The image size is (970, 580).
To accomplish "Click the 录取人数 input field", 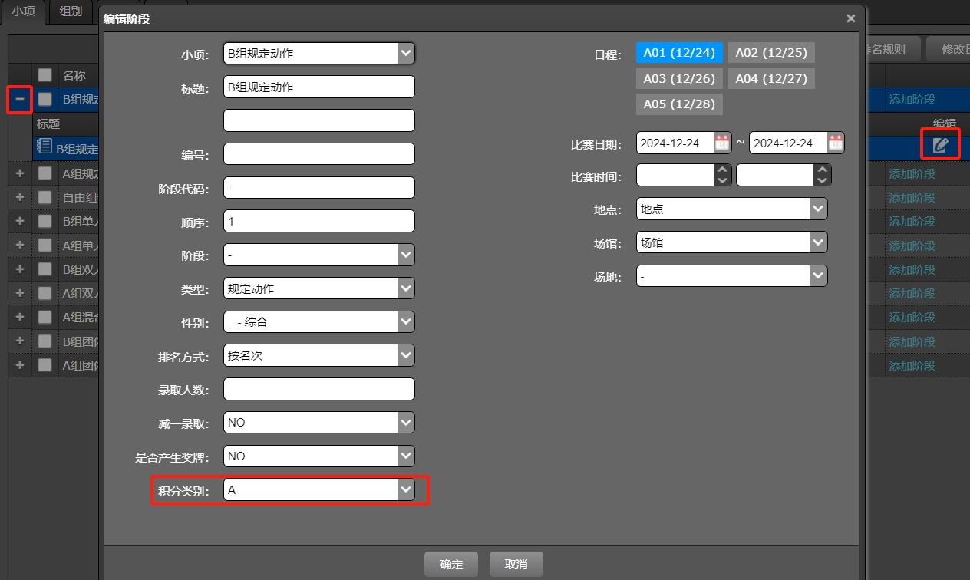I will [319, 389].
